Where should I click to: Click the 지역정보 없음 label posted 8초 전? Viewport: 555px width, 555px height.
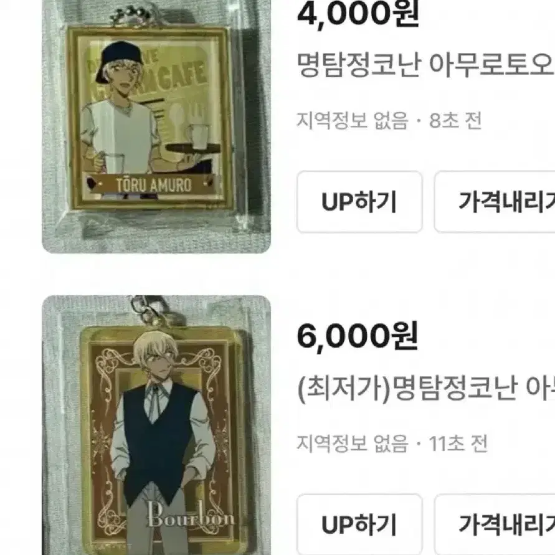[x=352, y=120]
